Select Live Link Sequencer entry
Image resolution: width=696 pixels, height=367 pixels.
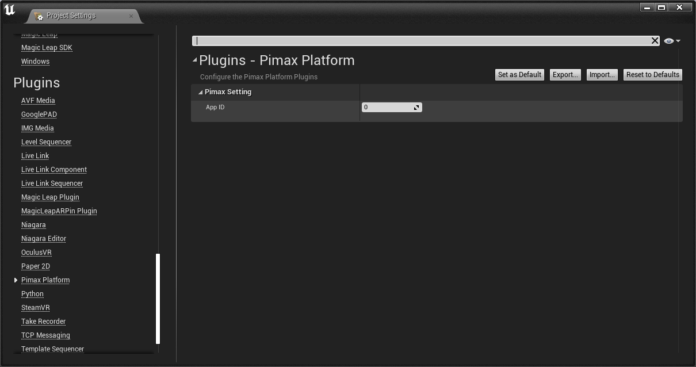click(x=52, y=183)
